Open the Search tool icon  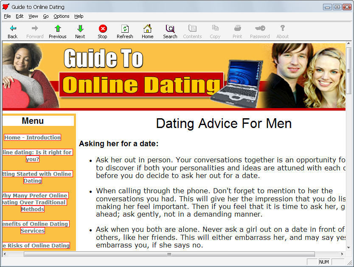(170, 29)
